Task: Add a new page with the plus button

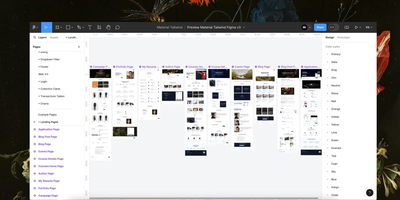Action: pos(79,47)
